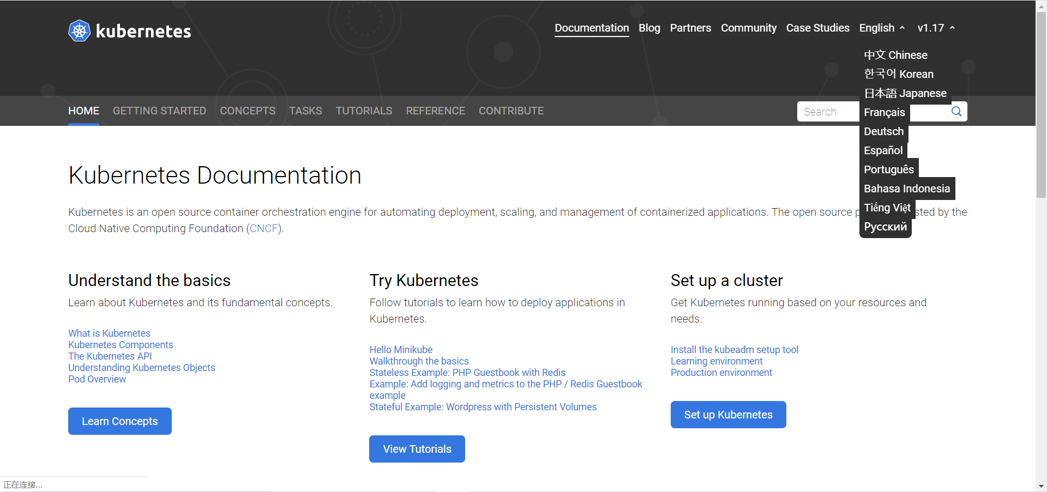Open the Production environment link
Image resolution: width=1047 pixels, height=492 pixels.
point(721,373)
